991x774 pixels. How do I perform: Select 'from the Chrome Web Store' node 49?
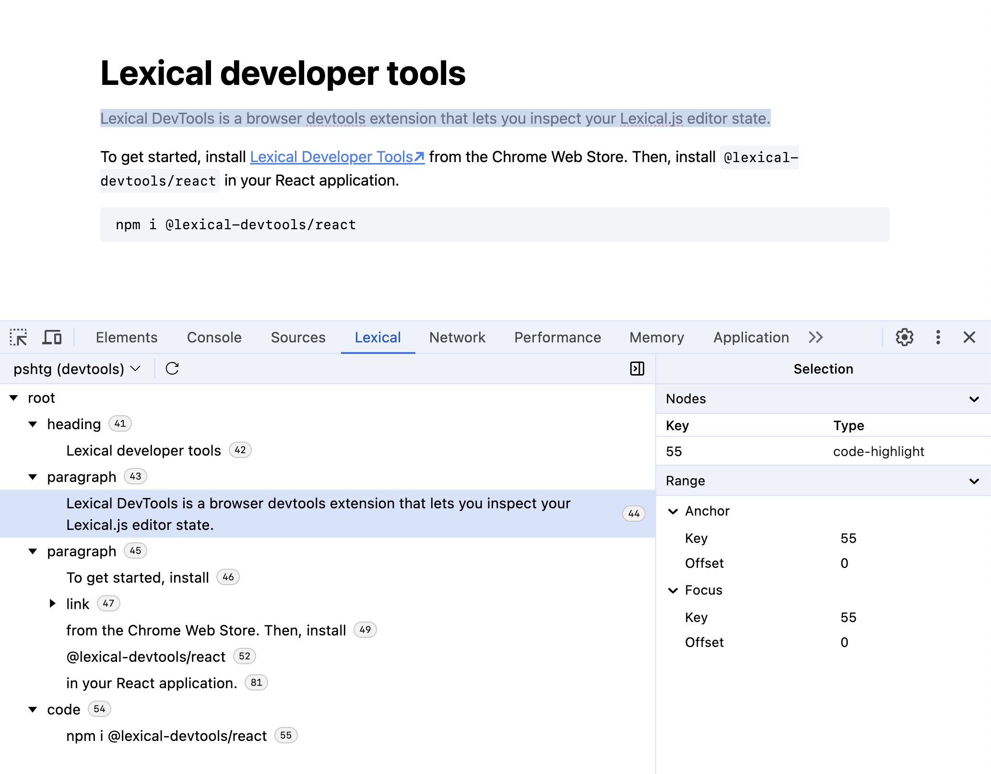coord(206,630)
